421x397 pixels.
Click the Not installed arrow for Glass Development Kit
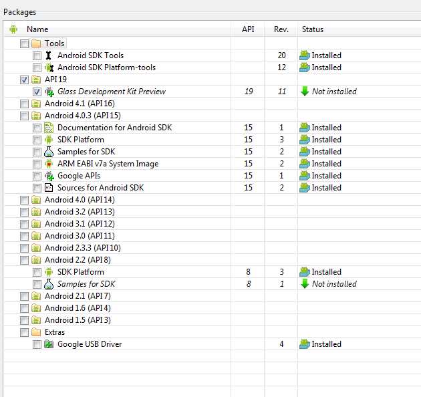pyautogui.click(x=305, y=92)
